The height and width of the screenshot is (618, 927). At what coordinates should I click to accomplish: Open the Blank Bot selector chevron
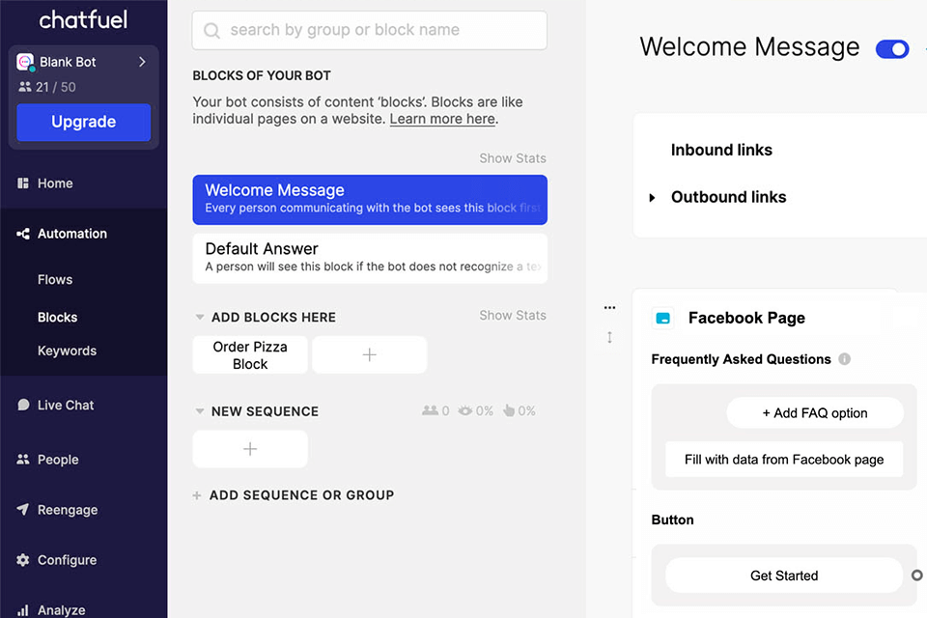(x=142, y=62)
